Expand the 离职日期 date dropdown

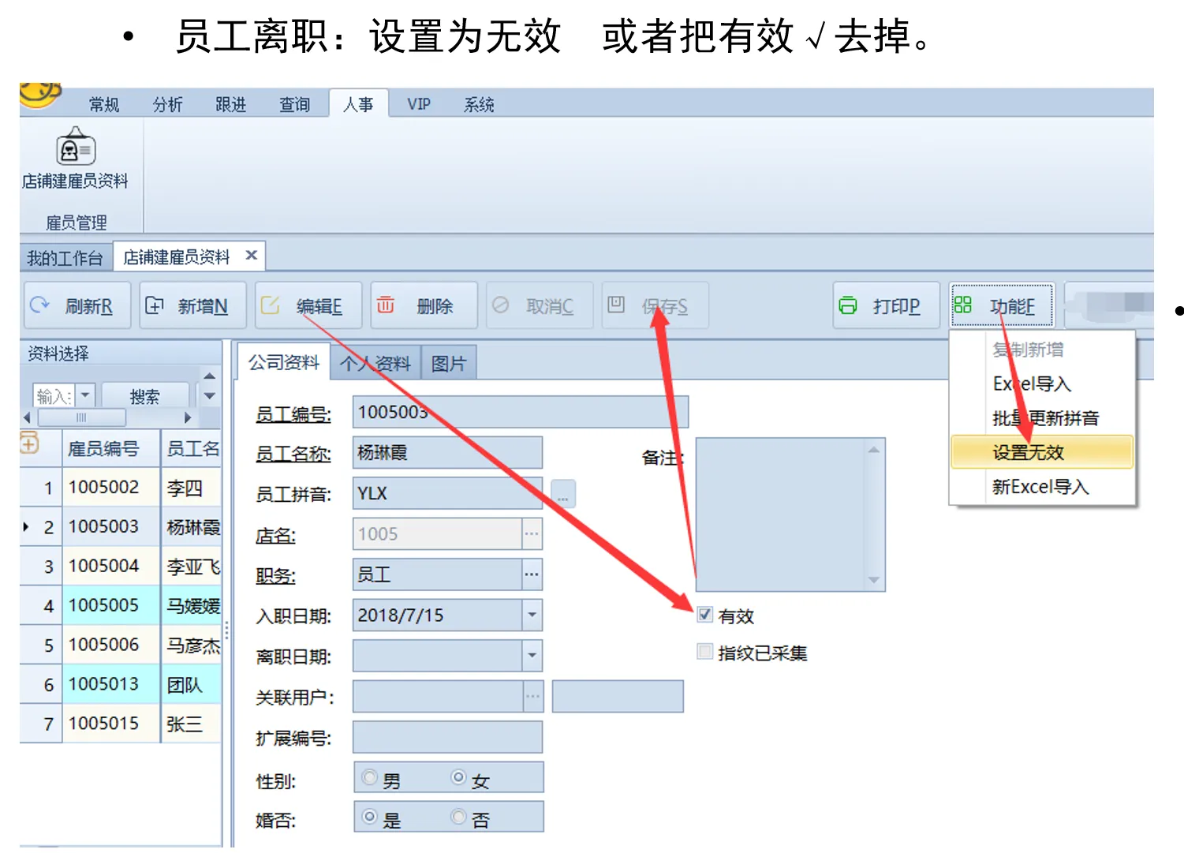[x=532, y=656]
